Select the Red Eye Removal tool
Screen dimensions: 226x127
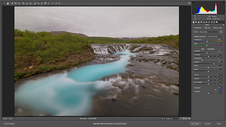[x=38, y=3]
